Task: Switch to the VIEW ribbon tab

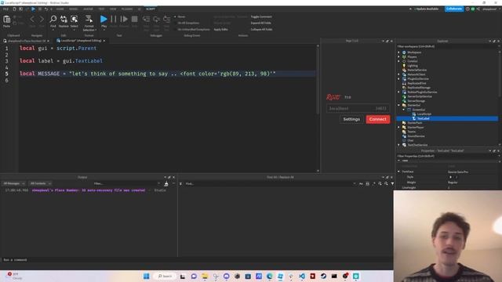Action: pyautogui.click(x=113, y=9)
